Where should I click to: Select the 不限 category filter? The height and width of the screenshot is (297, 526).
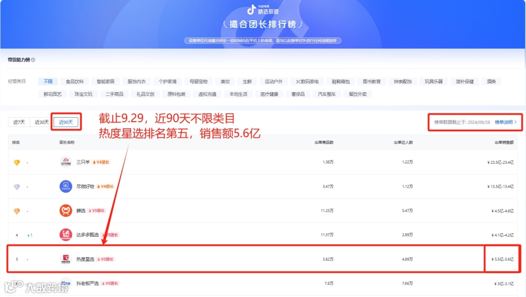(48, 81)
